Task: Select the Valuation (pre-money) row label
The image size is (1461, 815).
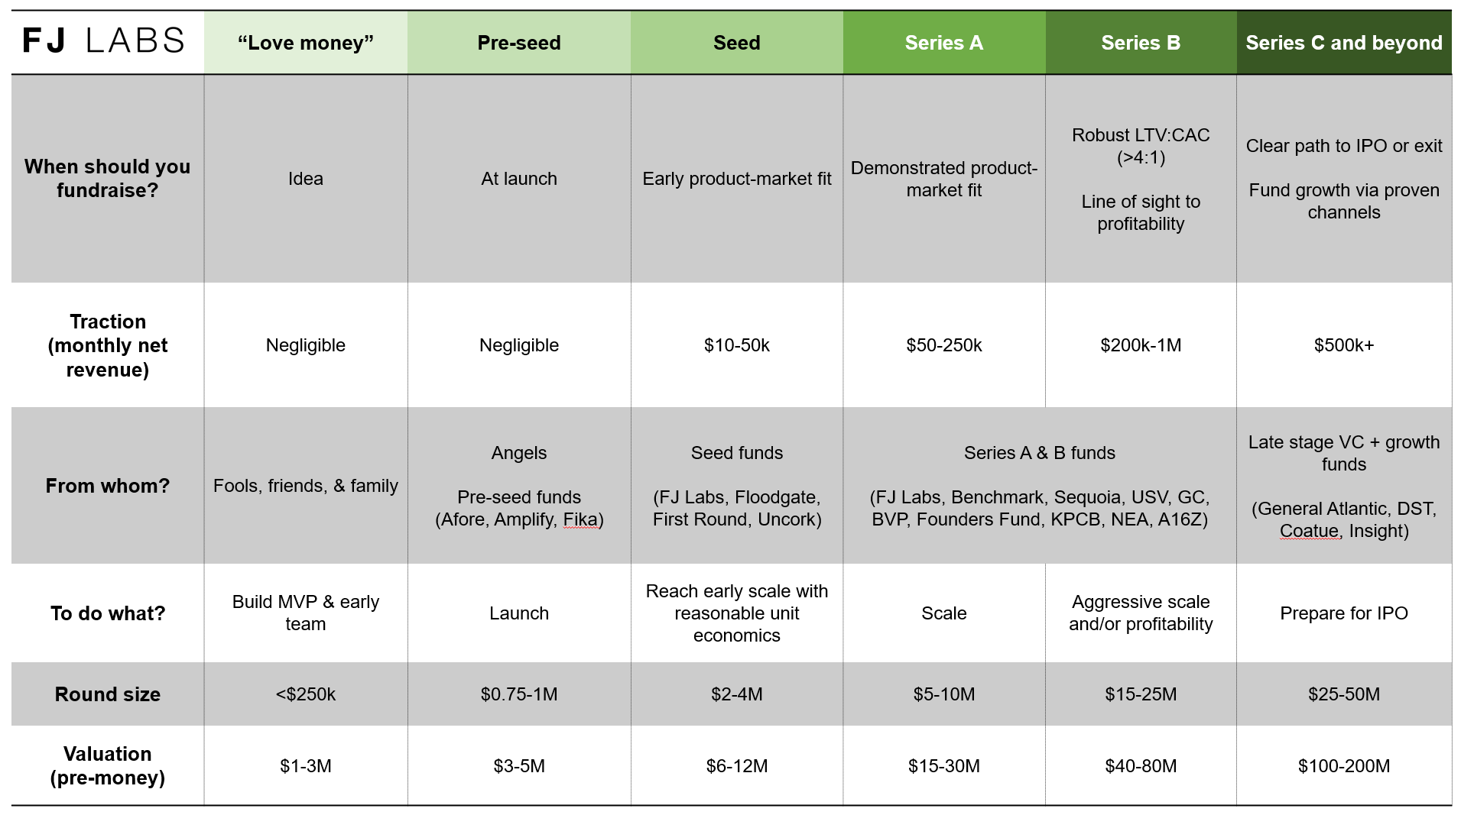Action: (108, 765)
